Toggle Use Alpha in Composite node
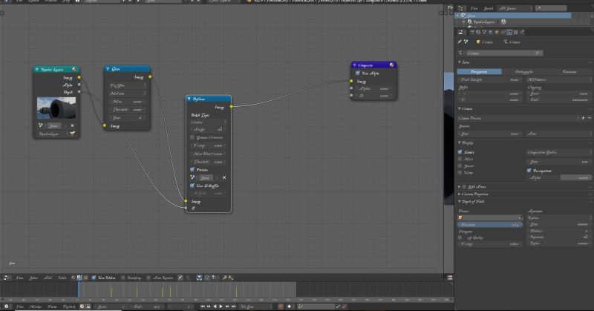 pos(358,73)
